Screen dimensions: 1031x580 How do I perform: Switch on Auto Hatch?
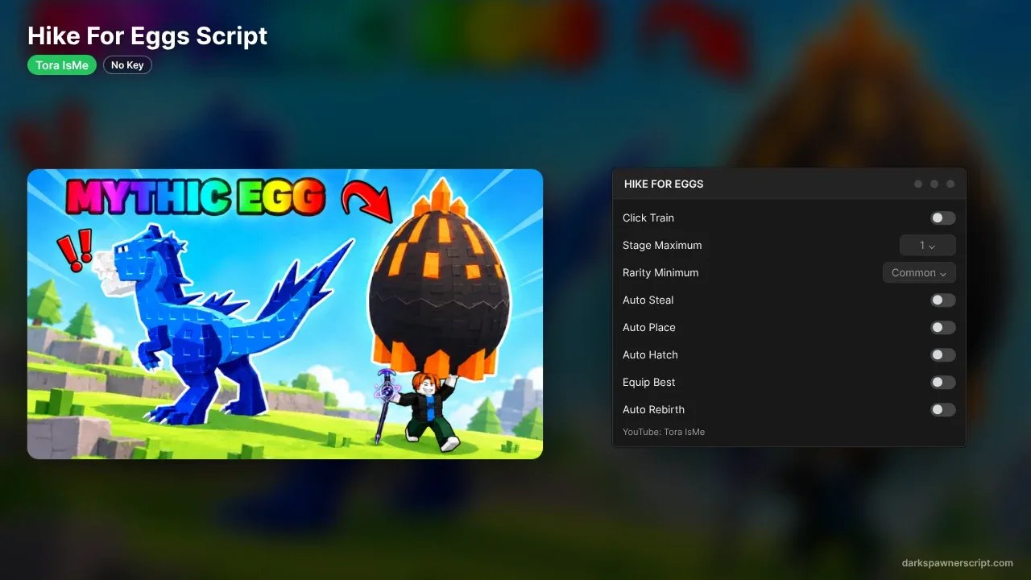click(x=943, y=354)
